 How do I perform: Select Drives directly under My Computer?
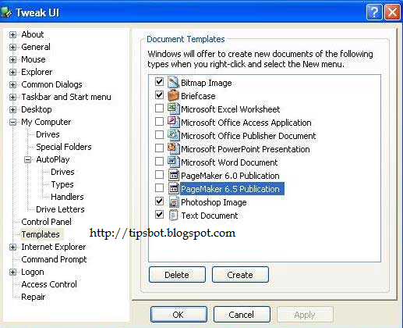(x=48, y=134)
